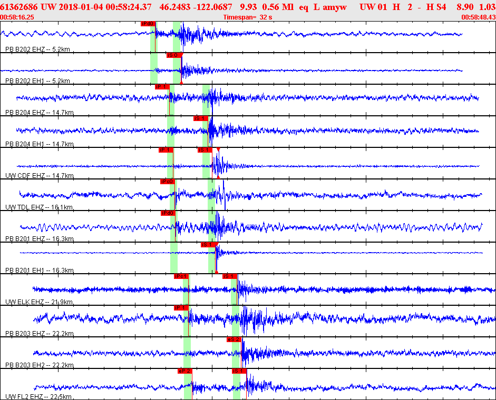Select the iP 1 pick flag on UW CDF EHZ

(x=166, y=150)
